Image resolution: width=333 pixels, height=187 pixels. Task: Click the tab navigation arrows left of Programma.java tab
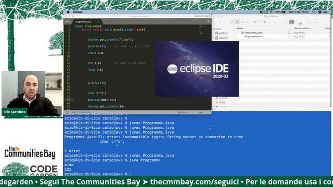coord(67,22)
